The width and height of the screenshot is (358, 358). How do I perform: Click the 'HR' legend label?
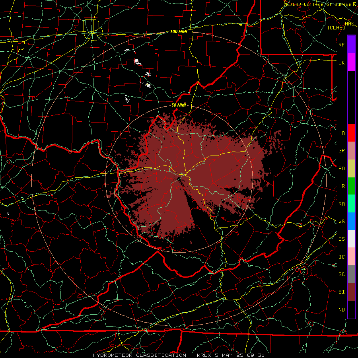point(341,186)
